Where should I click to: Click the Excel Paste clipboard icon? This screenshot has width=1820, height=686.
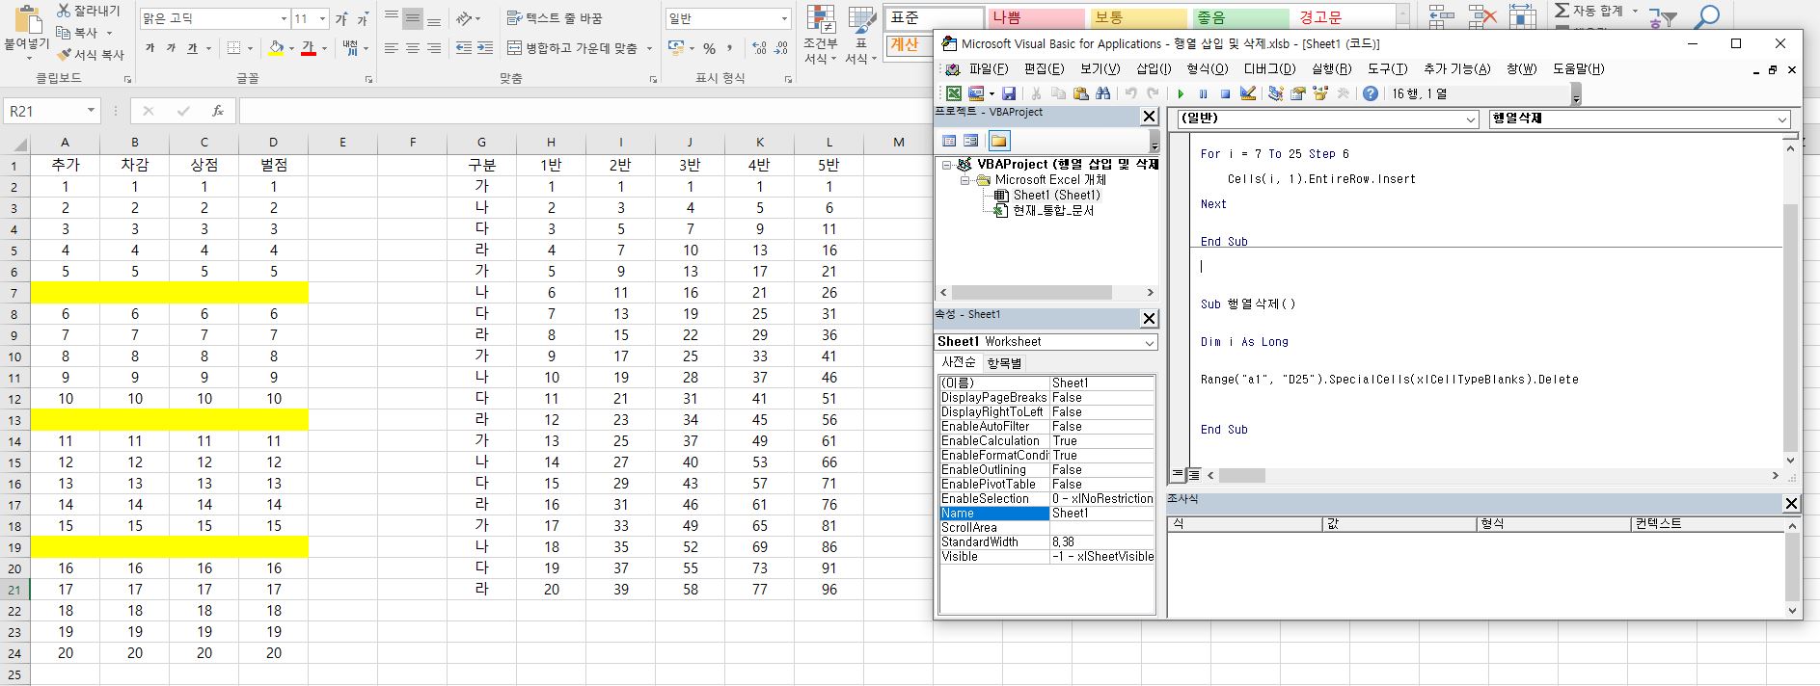[27, 21]
